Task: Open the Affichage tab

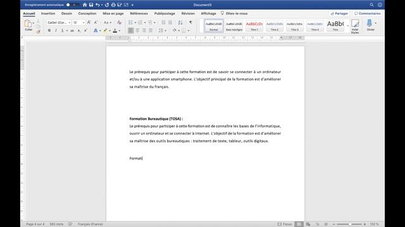Action: tap(208, 13)
